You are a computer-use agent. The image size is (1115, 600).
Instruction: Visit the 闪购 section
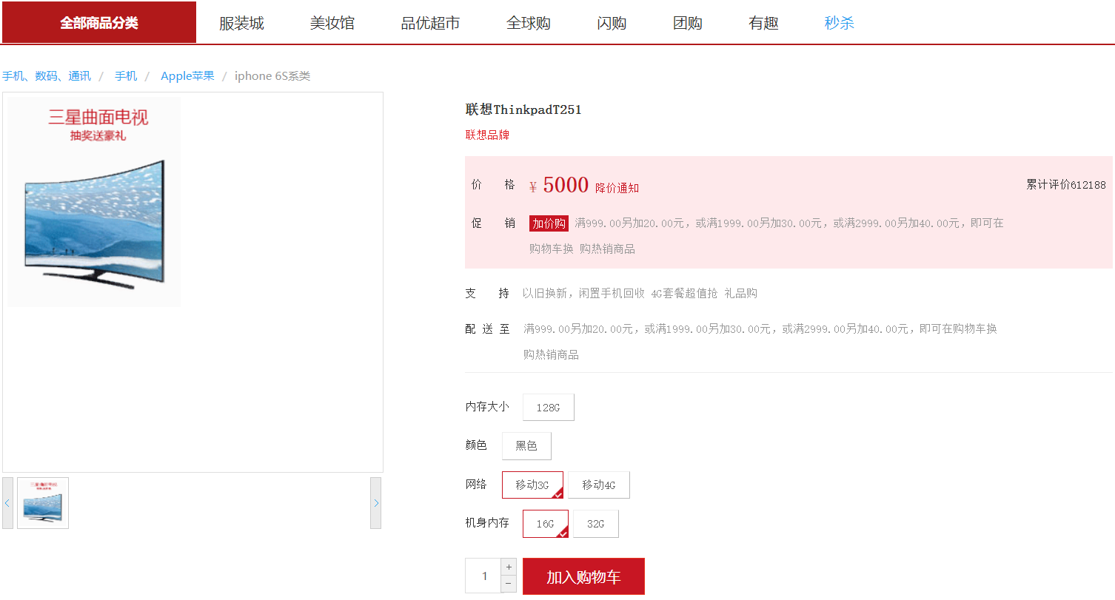coord(612,23)
